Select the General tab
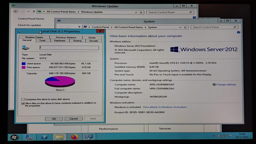256x144 pixels. pyautogui.click(x=27, y=40)
